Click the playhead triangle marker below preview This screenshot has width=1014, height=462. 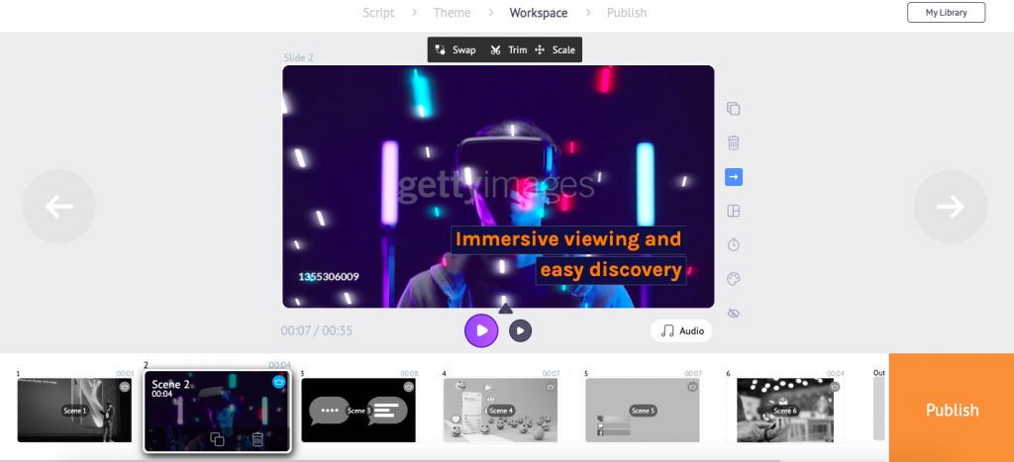click(506, 309)
